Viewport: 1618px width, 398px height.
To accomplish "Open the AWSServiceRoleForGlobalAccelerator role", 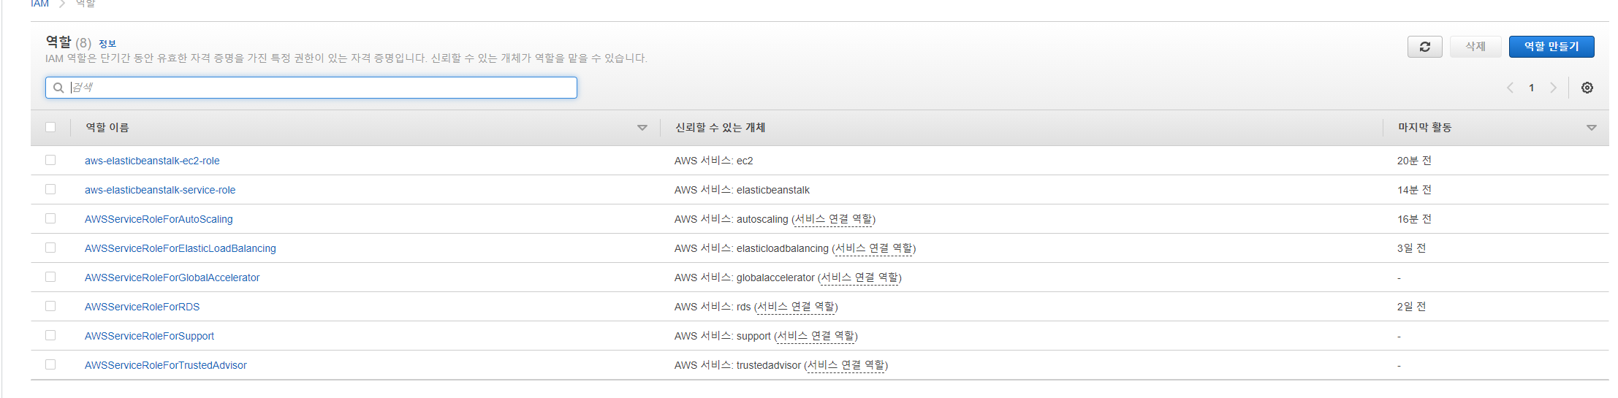I will (x=172, y=278).
